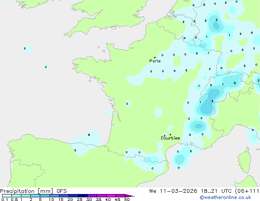The height and width of the screenshot is (201, 260).
Task: Select the black dot marker above Dourbies label
Action: pyautogui.click(x=170, y=135)
